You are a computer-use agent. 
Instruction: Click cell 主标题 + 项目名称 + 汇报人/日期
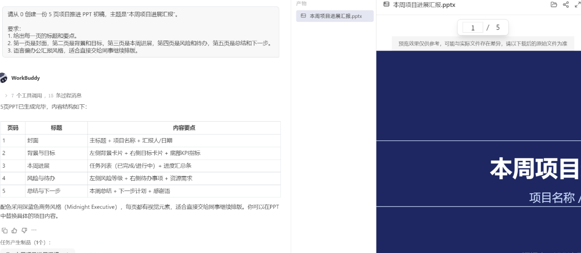pos(184,140)
